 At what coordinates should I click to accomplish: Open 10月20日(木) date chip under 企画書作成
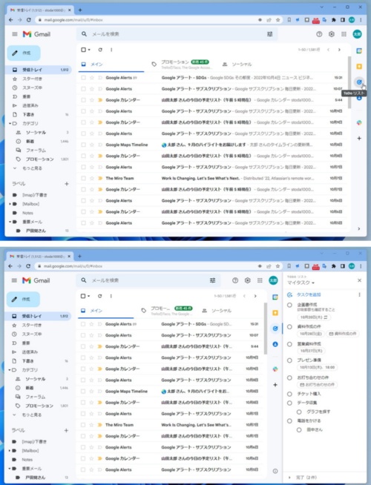point(314,317)
